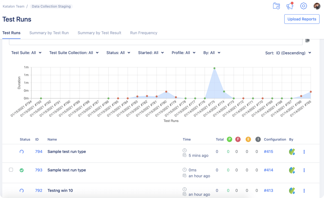
Task: Open test run ID 794 link
Action: point(39,151)
